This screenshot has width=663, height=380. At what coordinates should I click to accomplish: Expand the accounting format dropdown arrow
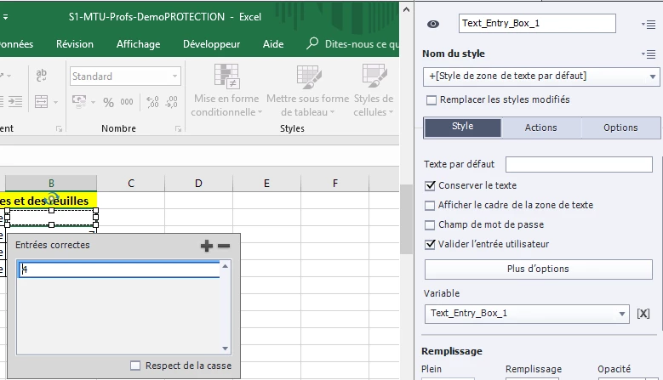[x=93, y=102]
